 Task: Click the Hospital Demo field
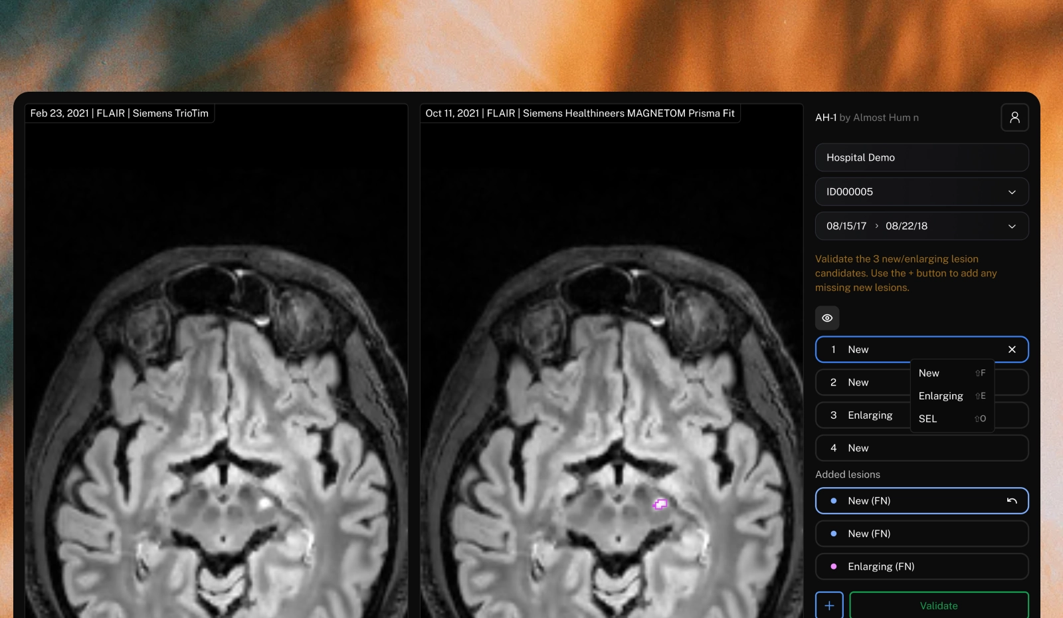pyautogui.click(x=921, y=157)
